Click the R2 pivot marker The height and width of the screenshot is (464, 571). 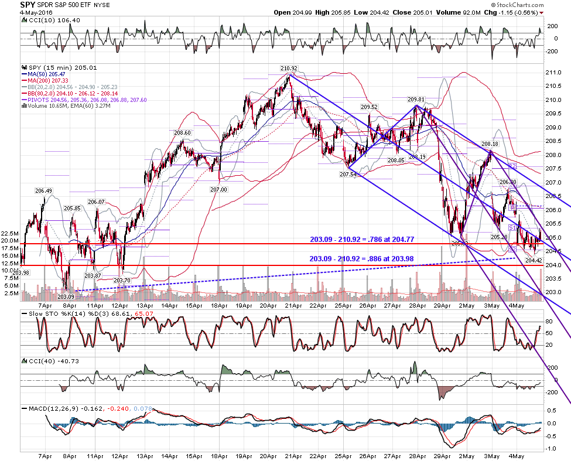point(512,166)
